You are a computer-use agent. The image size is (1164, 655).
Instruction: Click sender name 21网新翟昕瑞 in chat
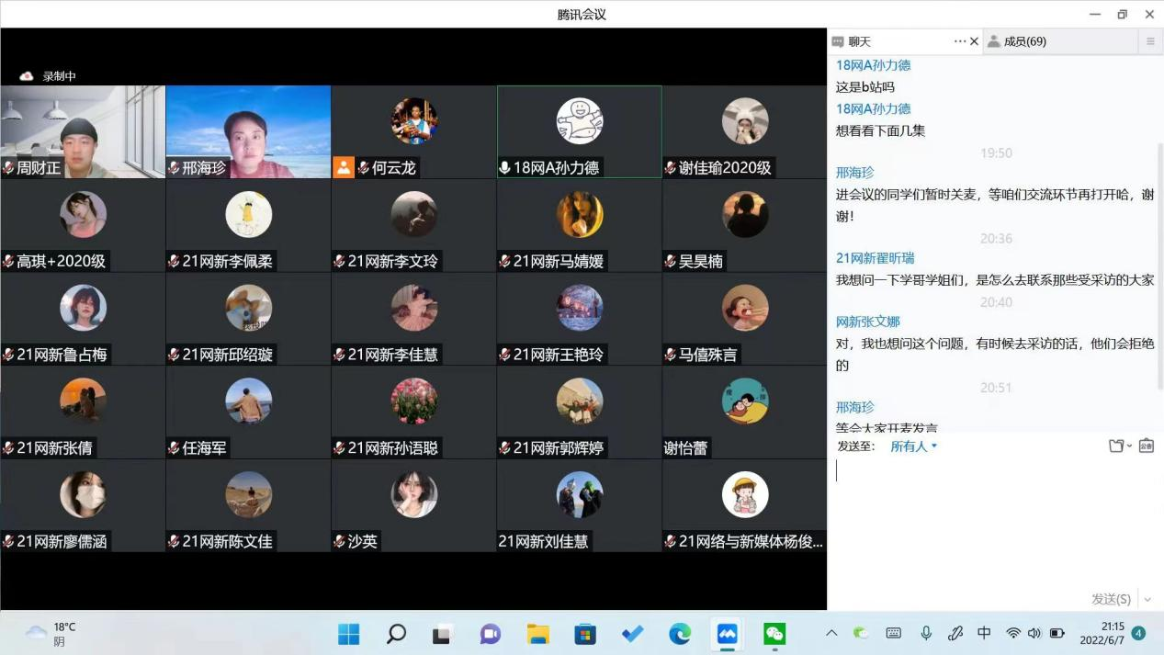(x=875, y=258)
